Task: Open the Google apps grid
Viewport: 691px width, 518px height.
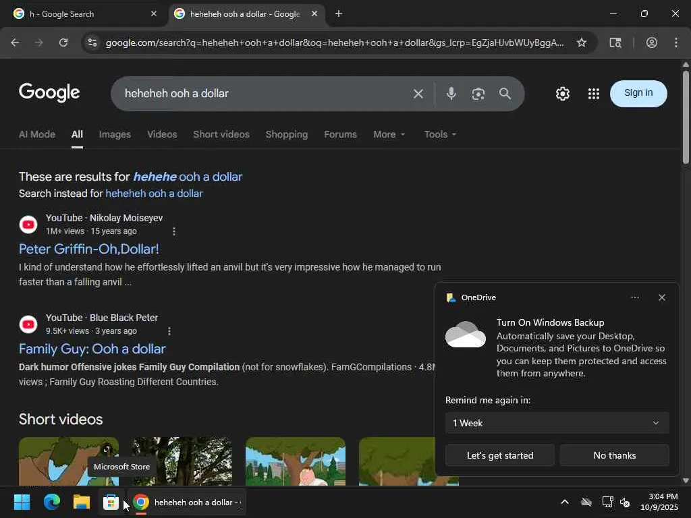Action: 594,93
